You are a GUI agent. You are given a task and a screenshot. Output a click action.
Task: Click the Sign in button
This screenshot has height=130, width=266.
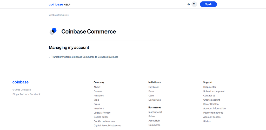[208, 4]
